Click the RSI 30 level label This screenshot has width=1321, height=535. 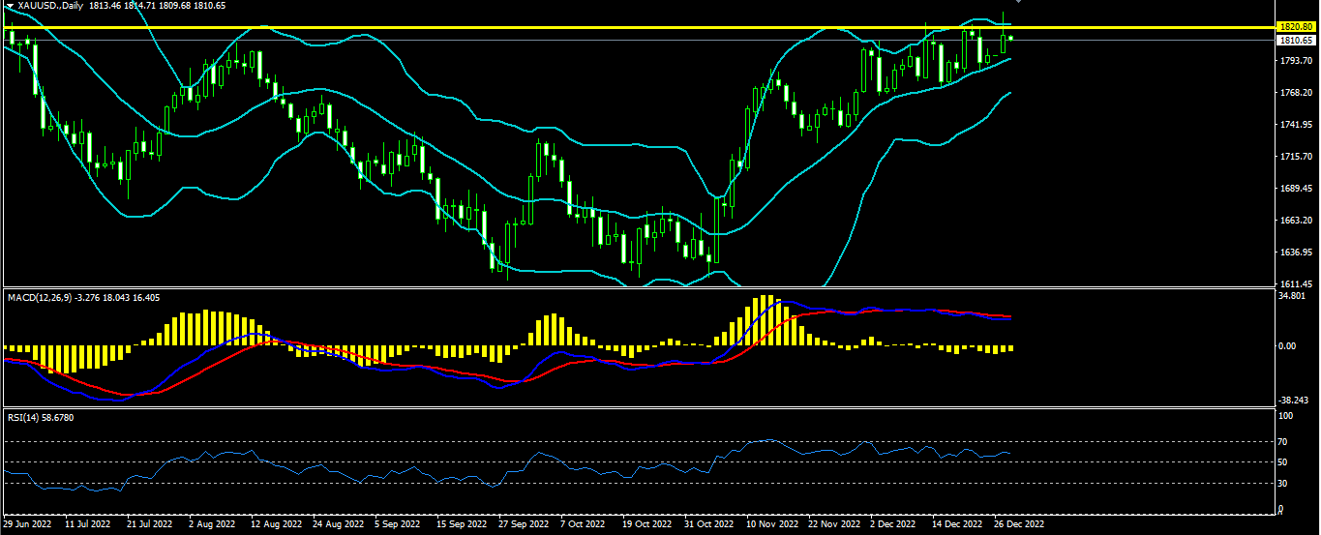[1284, 483]
